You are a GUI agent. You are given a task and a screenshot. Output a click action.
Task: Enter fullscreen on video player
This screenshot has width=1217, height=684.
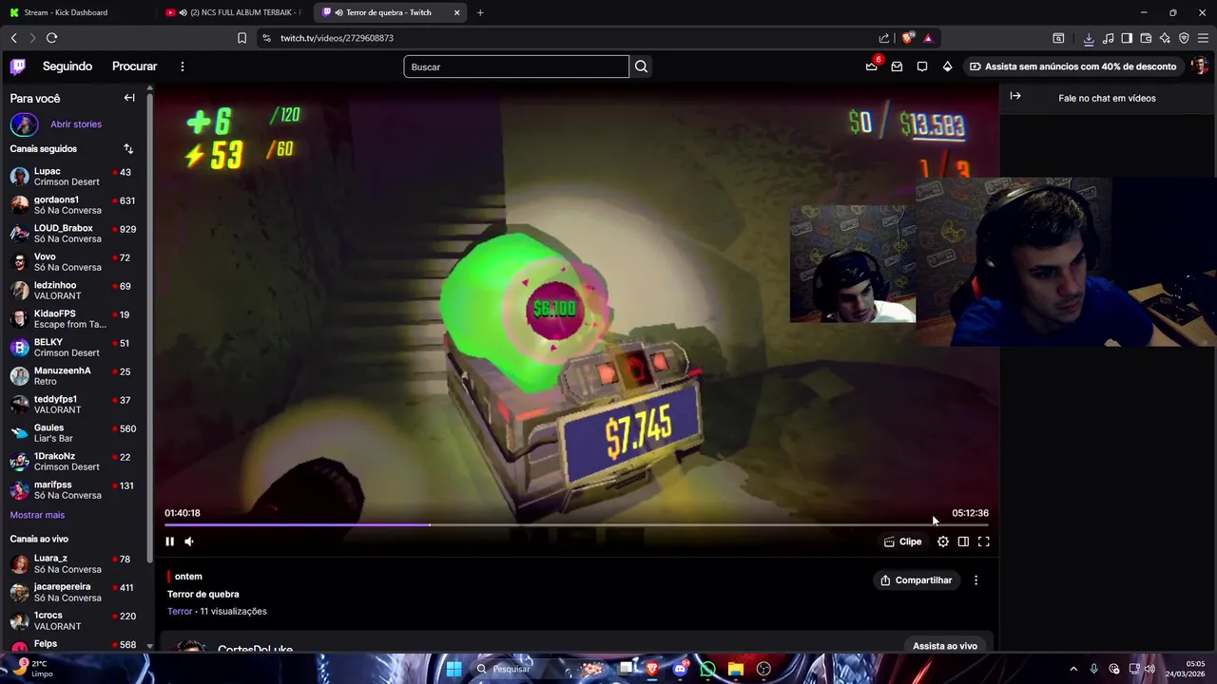click(x=984, y=541)
